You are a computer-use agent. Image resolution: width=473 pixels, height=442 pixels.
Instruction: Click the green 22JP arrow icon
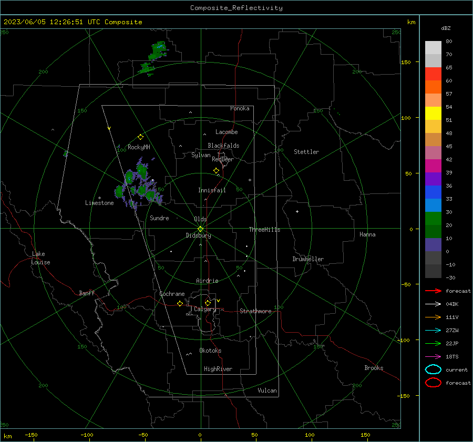(x=433, y=343)
